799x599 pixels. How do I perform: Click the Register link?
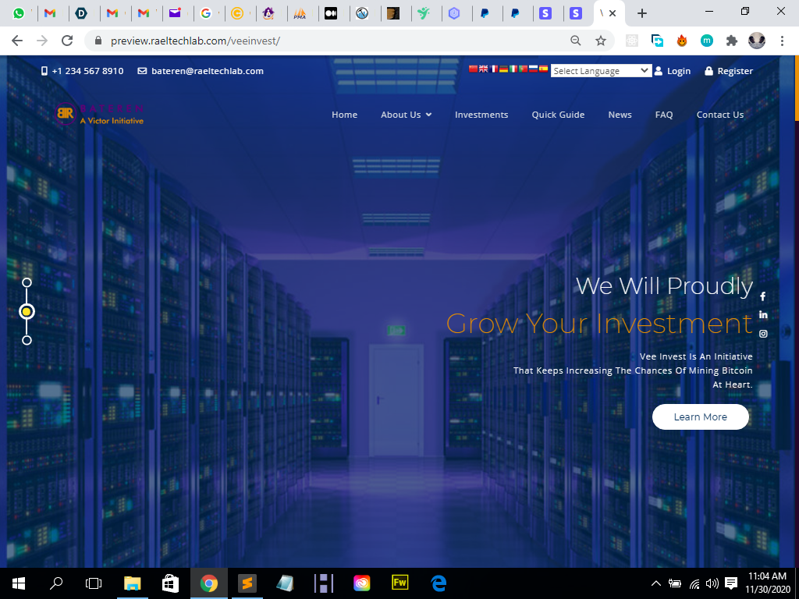pyautogui.click(x=729, y=71)
